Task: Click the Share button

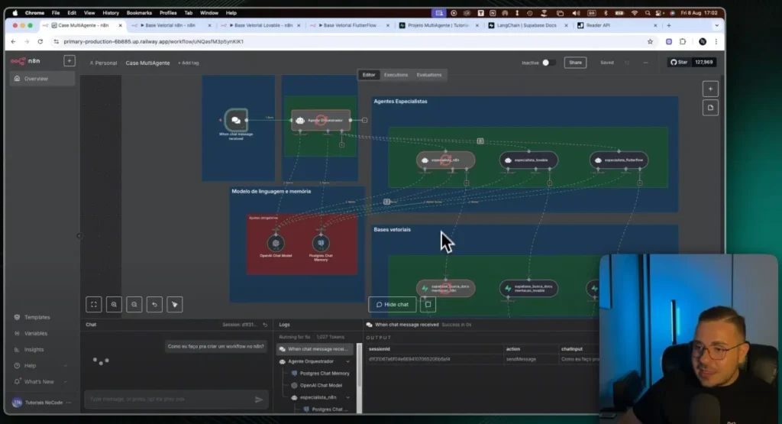Action: coord(575,63)
